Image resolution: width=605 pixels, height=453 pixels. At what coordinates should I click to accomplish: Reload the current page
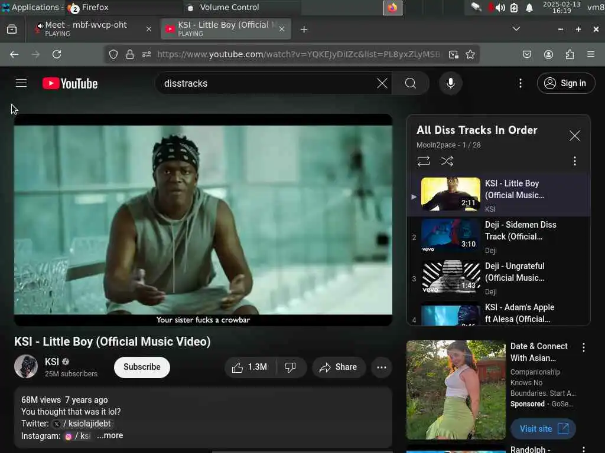57,54
